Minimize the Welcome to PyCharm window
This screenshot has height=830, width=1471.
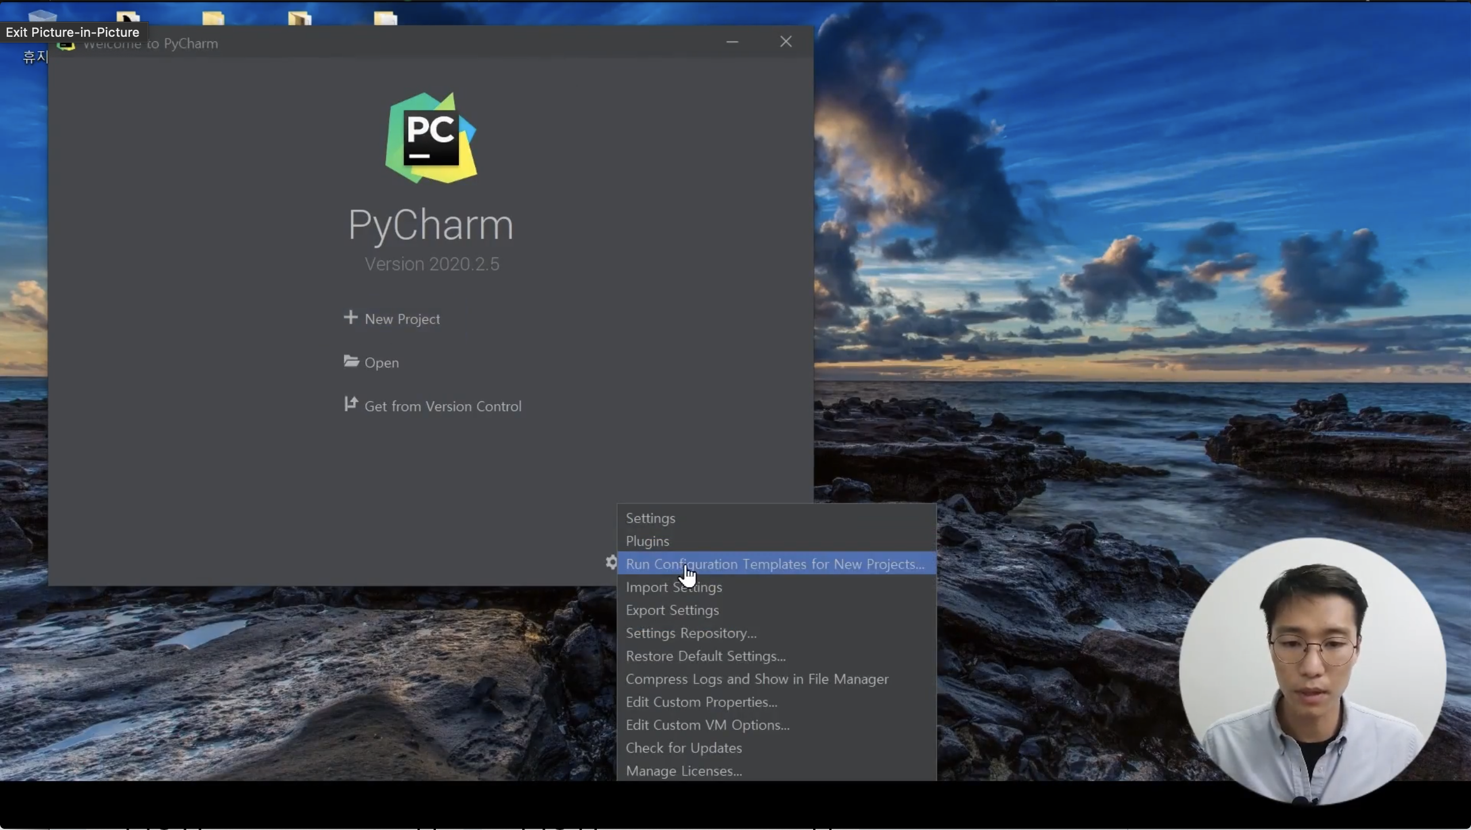[x=732, y=42]
